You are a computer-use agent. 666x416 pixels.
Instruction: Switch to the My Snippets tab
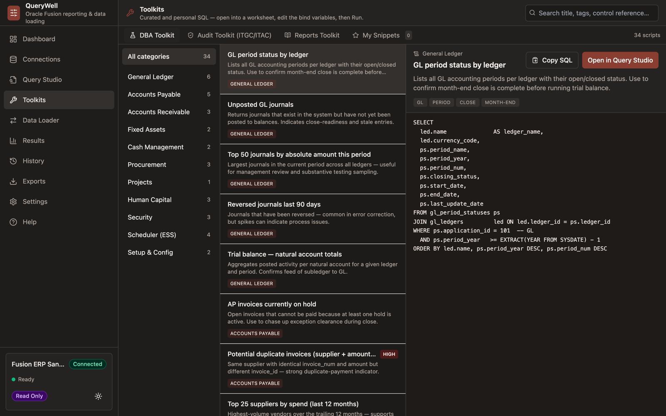tap(382, 35)
